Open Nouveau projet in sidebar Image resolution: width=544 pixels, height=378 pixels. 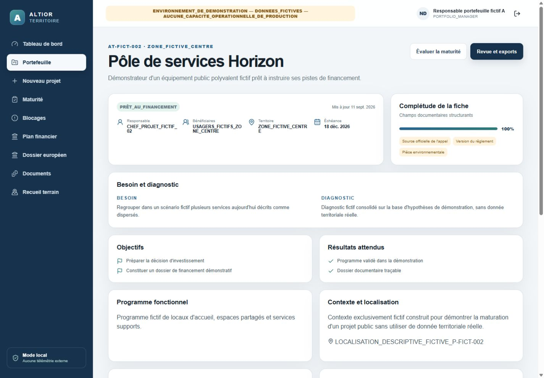pos(47,81)
